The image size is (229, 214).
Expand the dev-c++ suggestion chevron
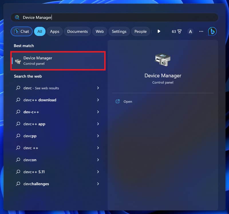tap(98, 112)
